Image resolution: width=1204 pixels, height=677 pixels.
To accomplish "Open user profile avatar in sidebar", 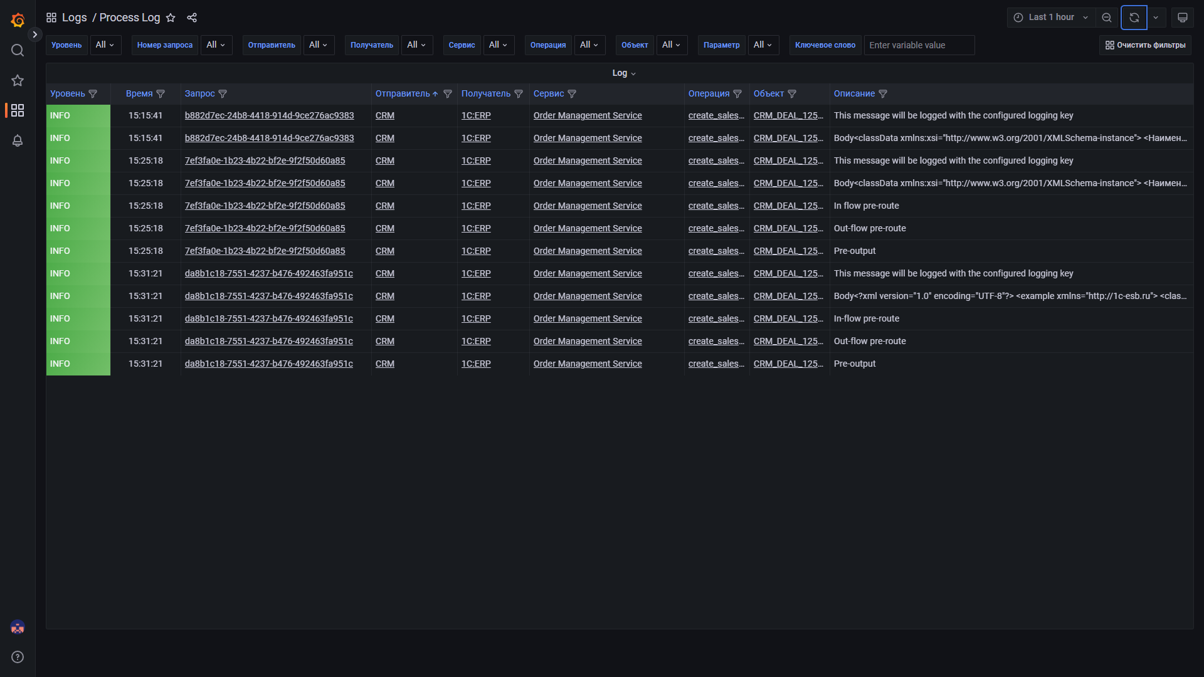I will [18, 627].
